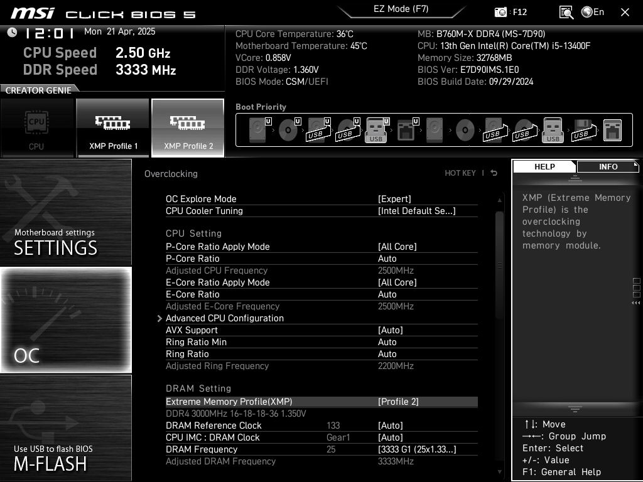Switch to the INFO tab
The height and width of the screenshot is (482, 643).
tap(608, 166)
